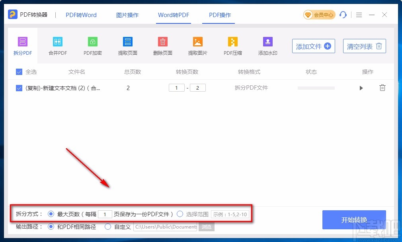Click the 添加文件 add files button
Screen dimensions: 402x242
(313, 46)
